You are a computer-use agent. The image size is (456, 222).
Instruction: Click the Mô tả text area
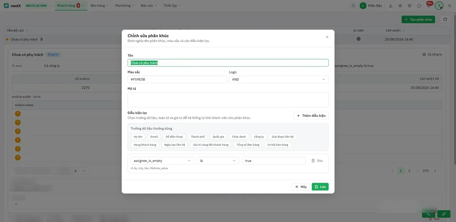point(228,100)
